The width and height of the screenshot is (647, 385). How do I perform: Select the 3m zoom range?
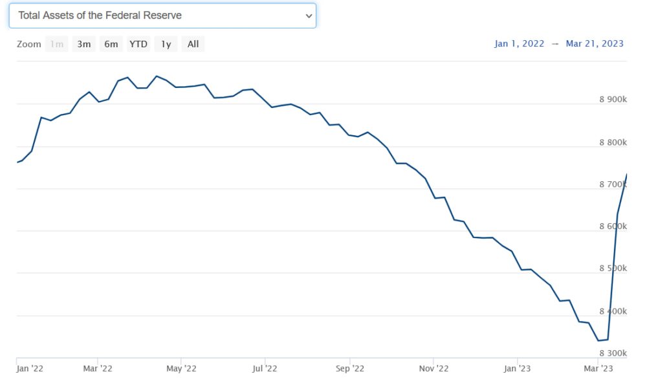tap(83, 44)
